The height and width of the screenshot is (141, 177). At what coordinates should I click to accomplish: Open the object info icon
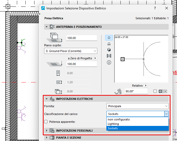109,62
